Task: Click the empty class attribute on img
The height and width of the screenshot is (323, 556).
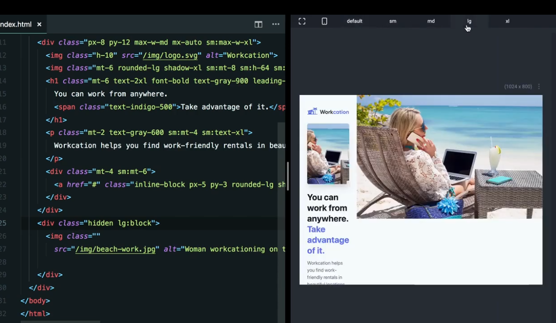Action: pyautogui.click(x=96, y=236)
